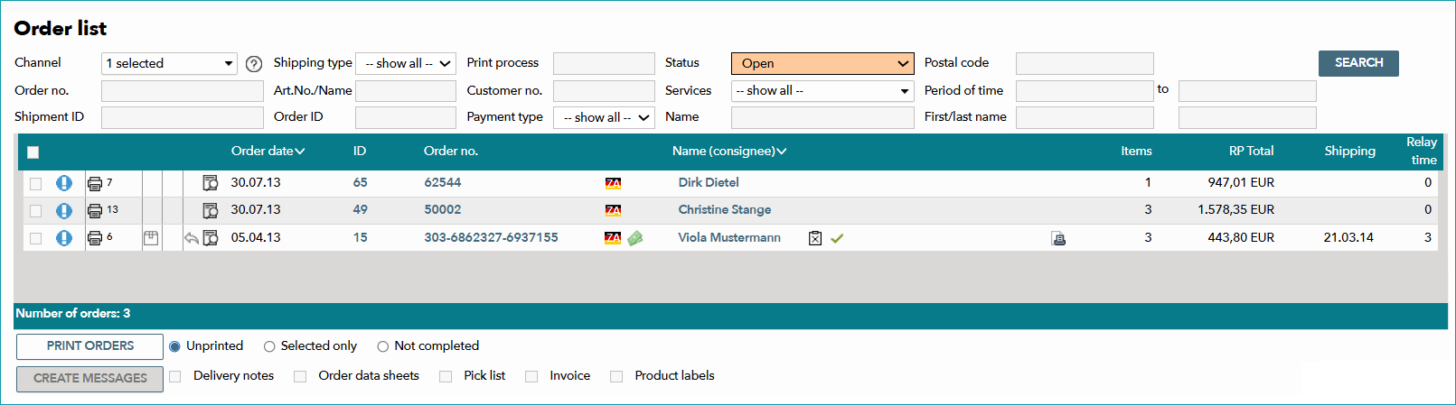Screen dimensions: 1456x405
Task: Enable the Delivery notes checkbox
Action: pos(175,376)
